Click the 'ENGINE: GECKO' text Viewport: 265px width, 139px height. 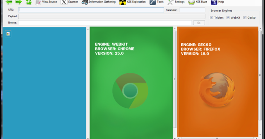tap(196, 45)
